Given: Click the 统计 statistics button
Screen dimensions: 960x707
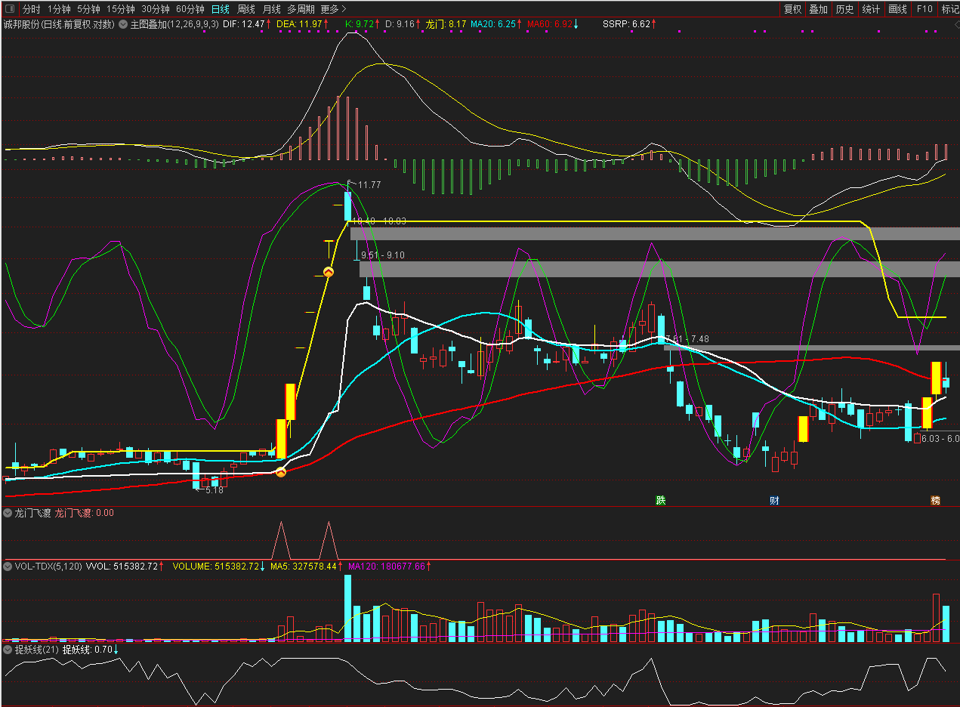Looking at the screenshot, I should (x=872, y=9).
